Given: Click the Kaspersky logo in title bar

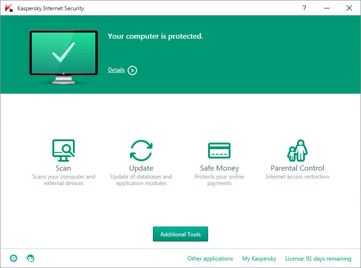Looking at the screenshot, I should 8,8.
